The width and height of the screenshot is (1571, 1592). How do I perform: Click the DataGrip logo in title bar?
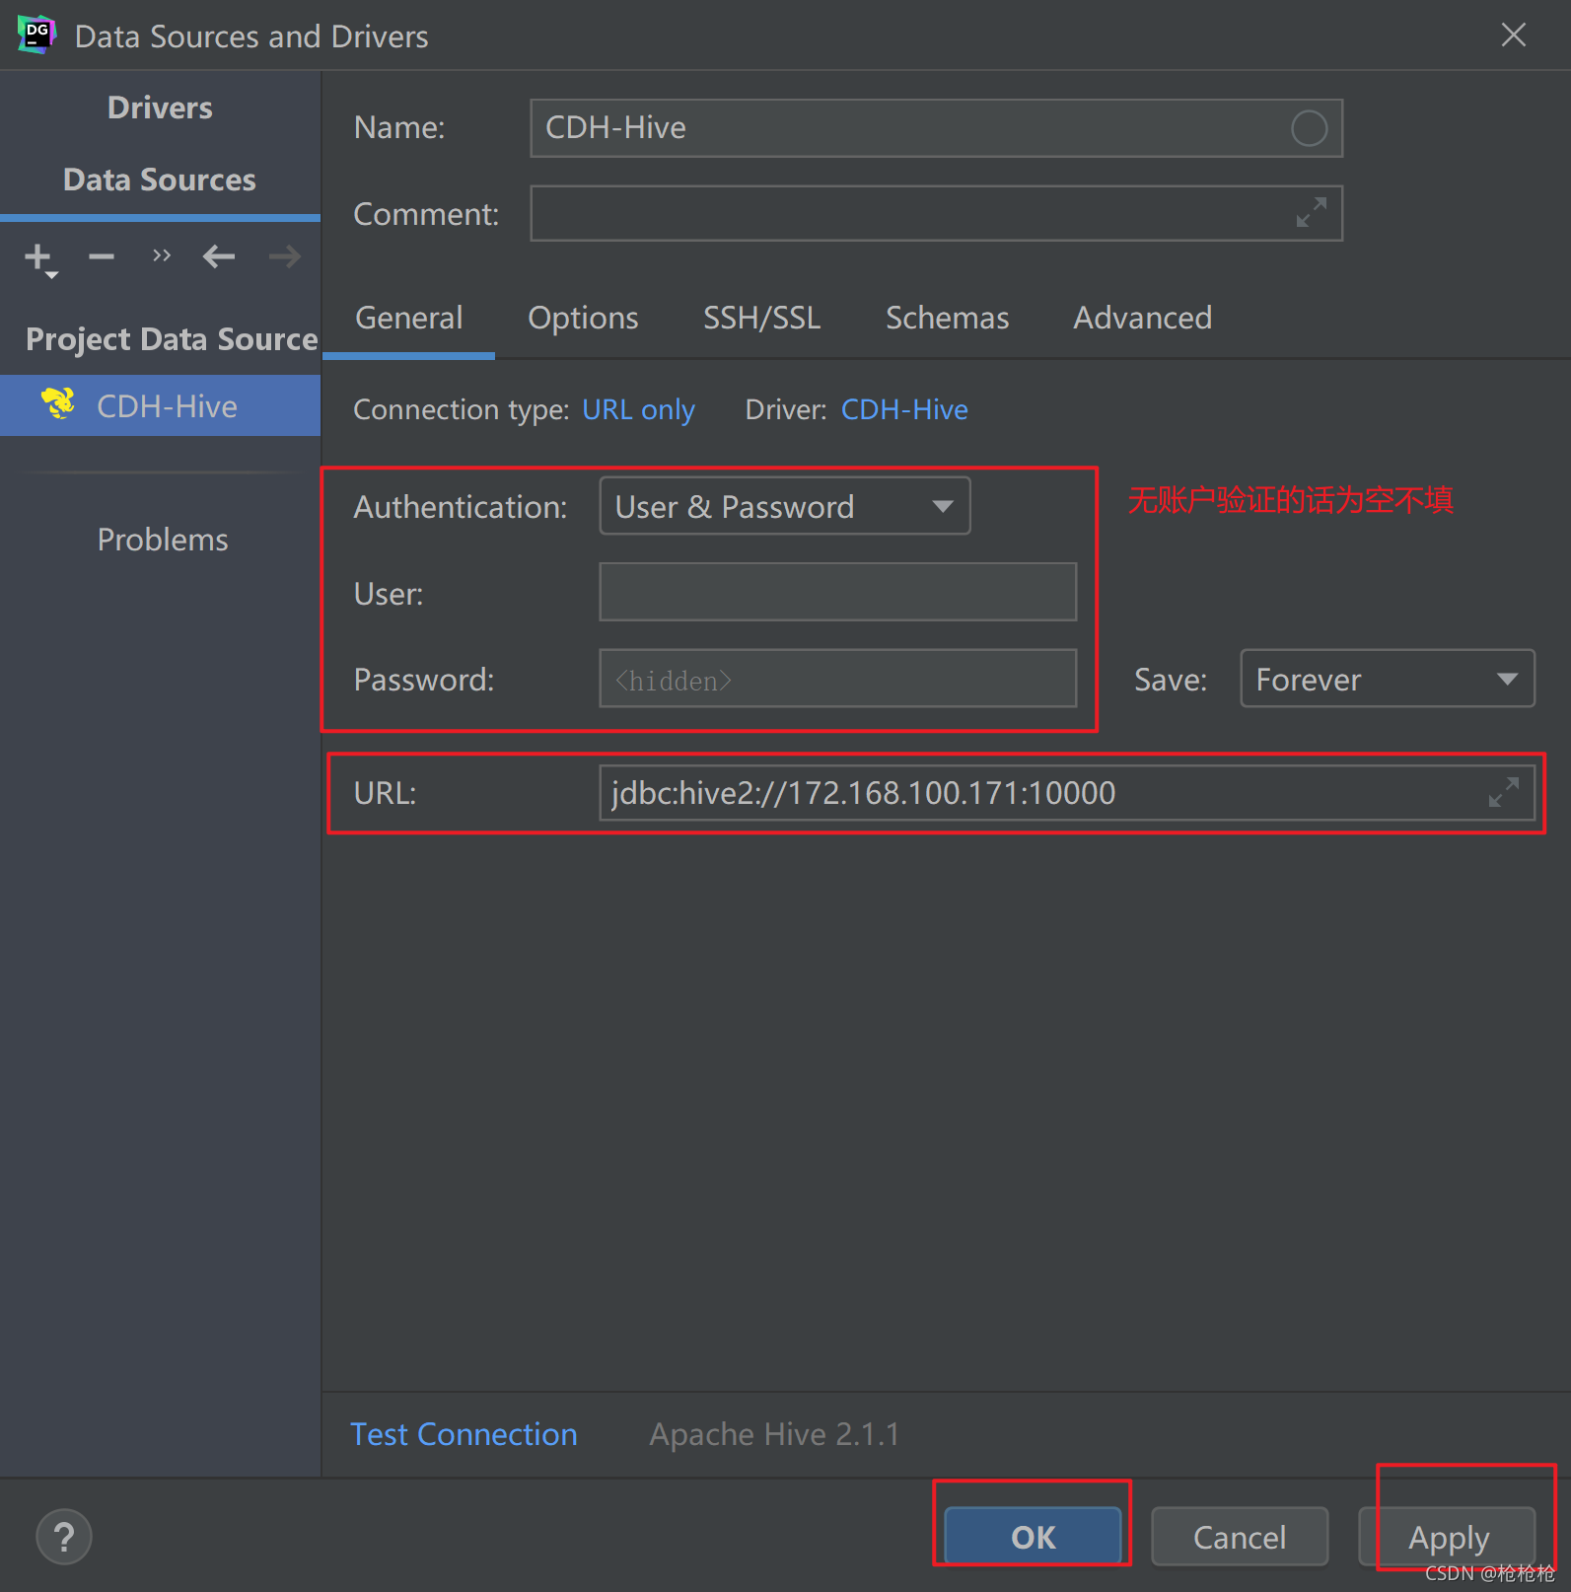tap(36, 35)
